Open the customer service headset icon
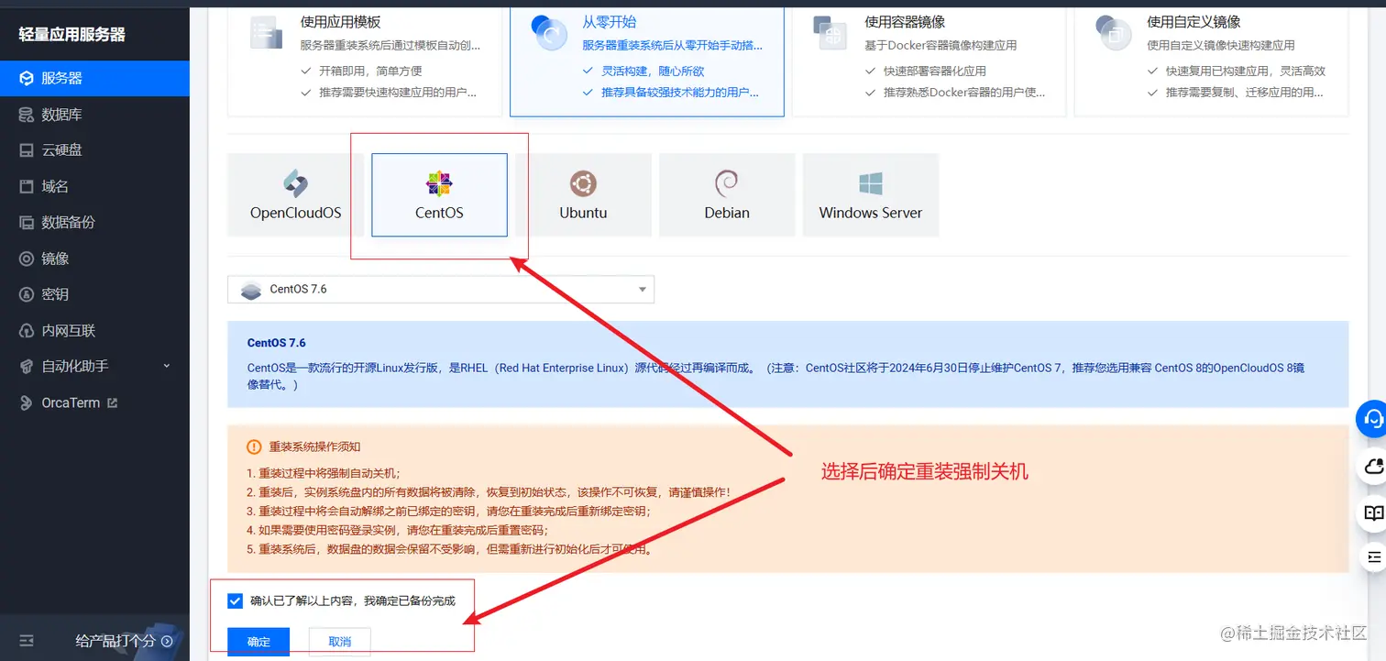This screenshot has height=661, width=1386. click(x=1373, y=419)
